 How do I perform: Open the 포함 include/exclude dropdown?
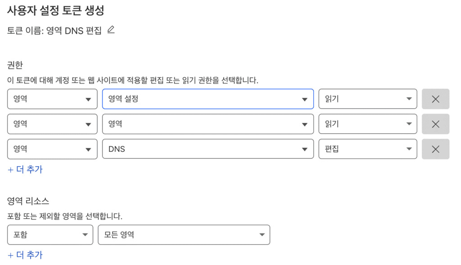tap(50, 234)
